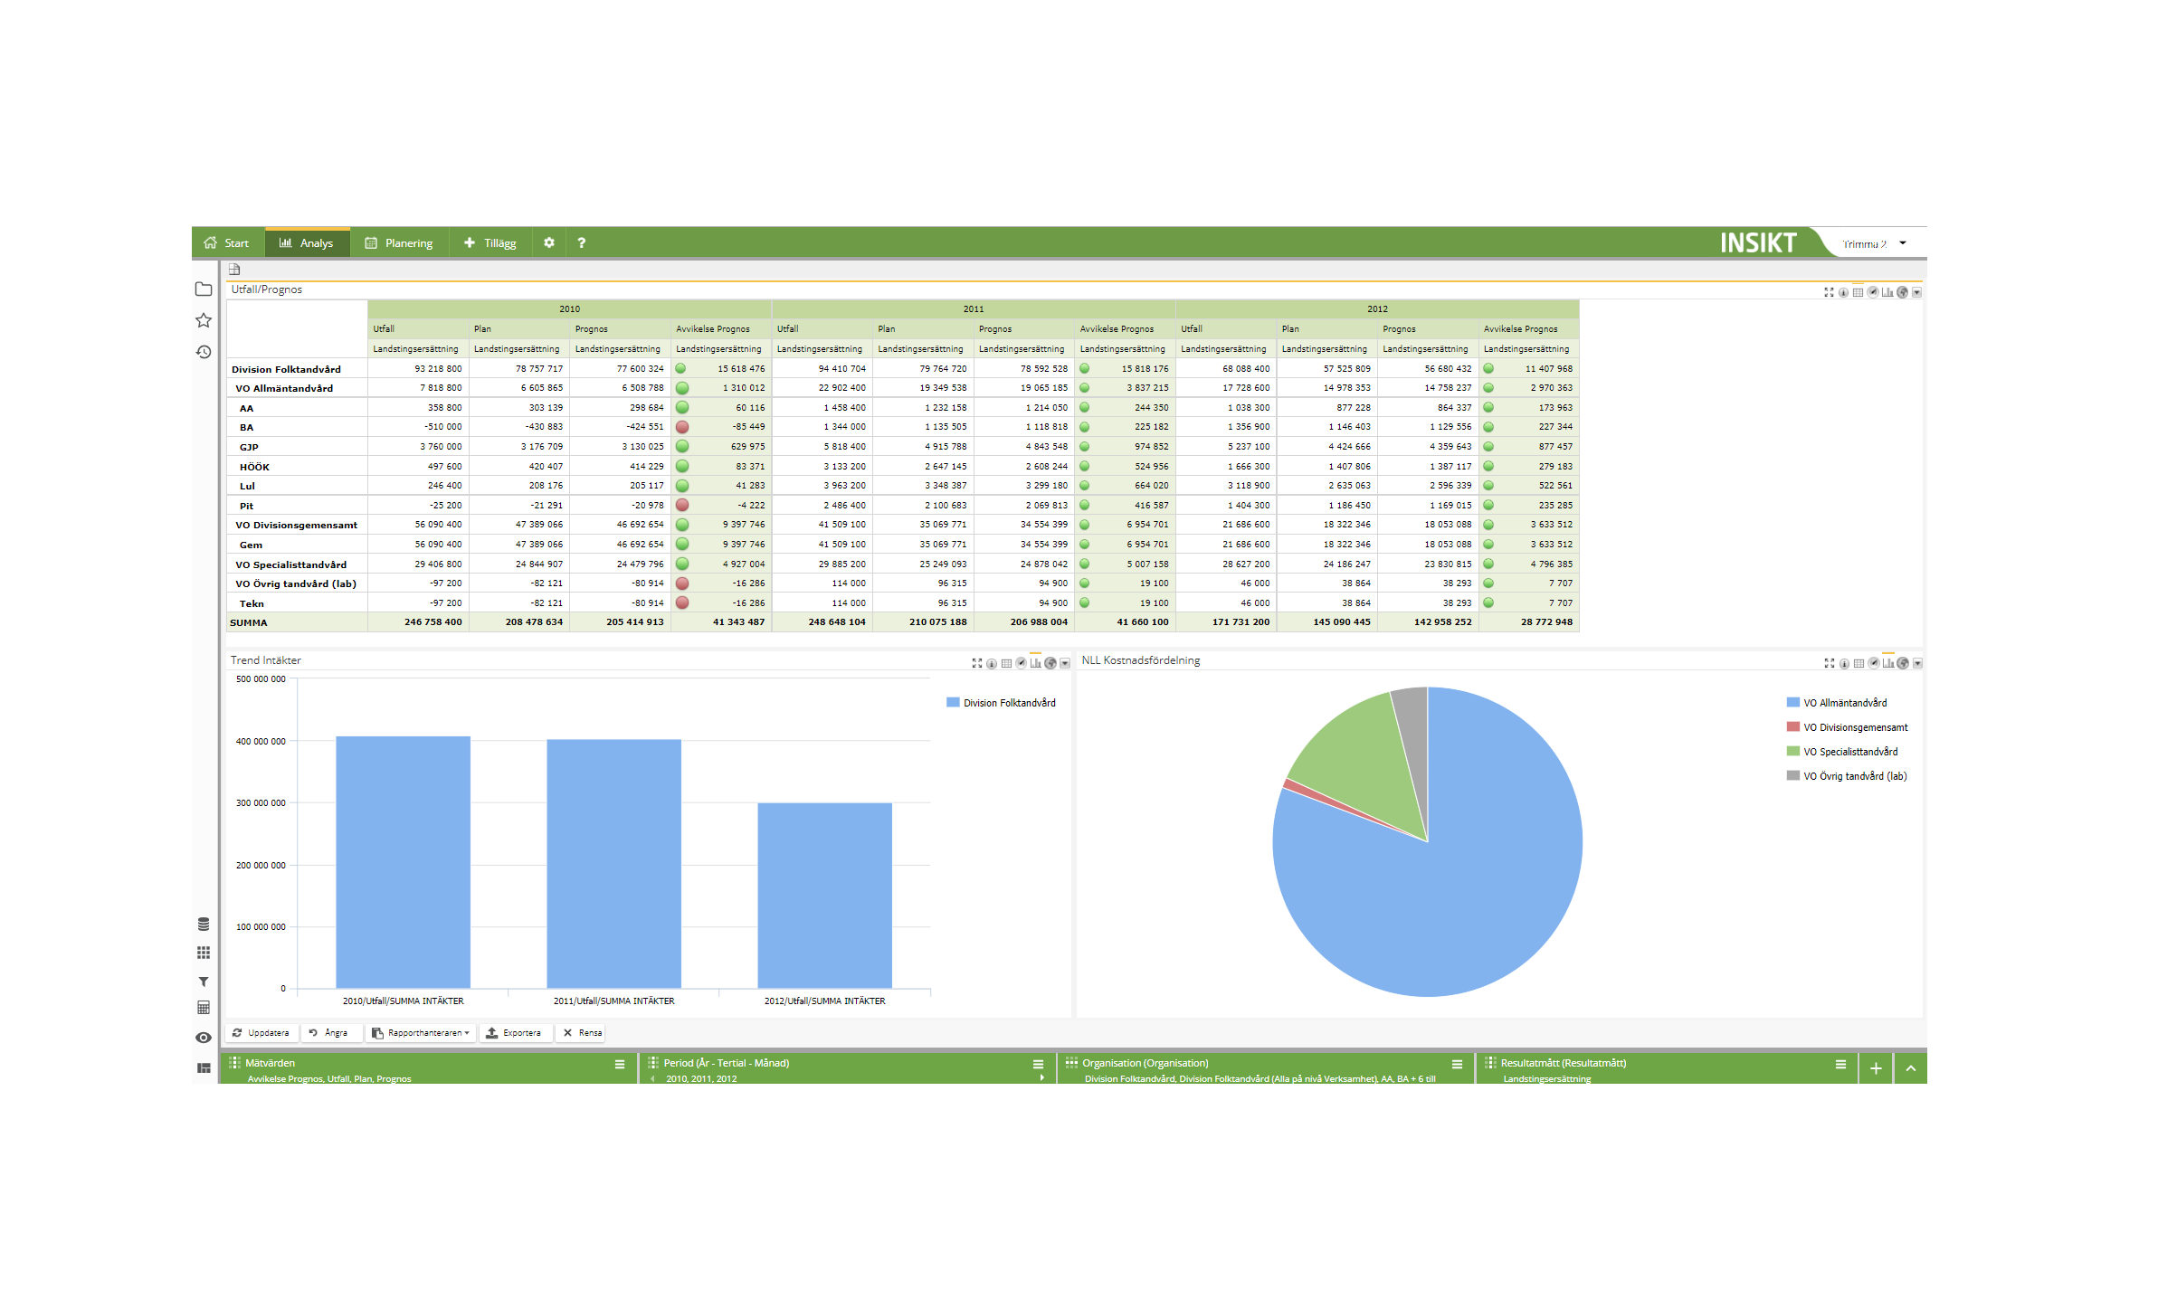Viewport: 2177px width, 1290px height.
Task: Maximize the Utfall/Prognos panel
Action: pos(1829,292)
